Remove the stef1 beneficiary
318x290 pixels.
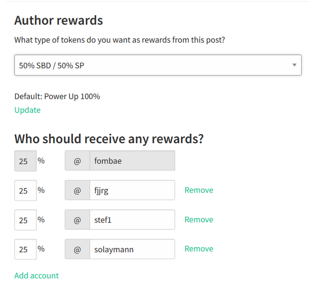coord(199,219)
